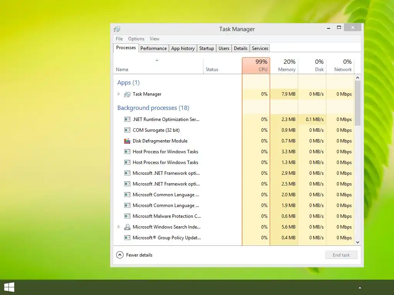Image resolution: width=394 pixels, height=295 pixels.
Task: Click the 3.3 MB memory value
Action: click(289, 152)
